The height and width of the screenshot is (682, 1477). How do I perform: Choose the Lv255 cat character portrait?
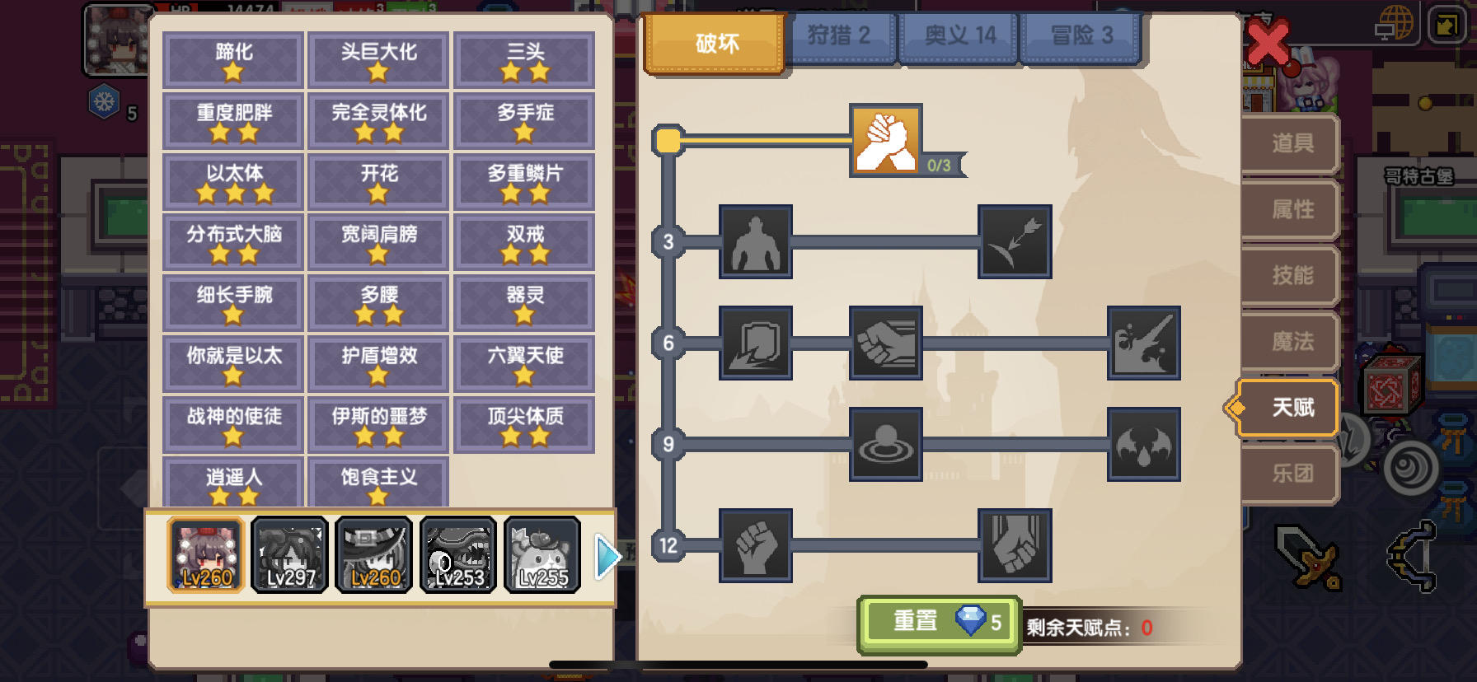(542, 554)
